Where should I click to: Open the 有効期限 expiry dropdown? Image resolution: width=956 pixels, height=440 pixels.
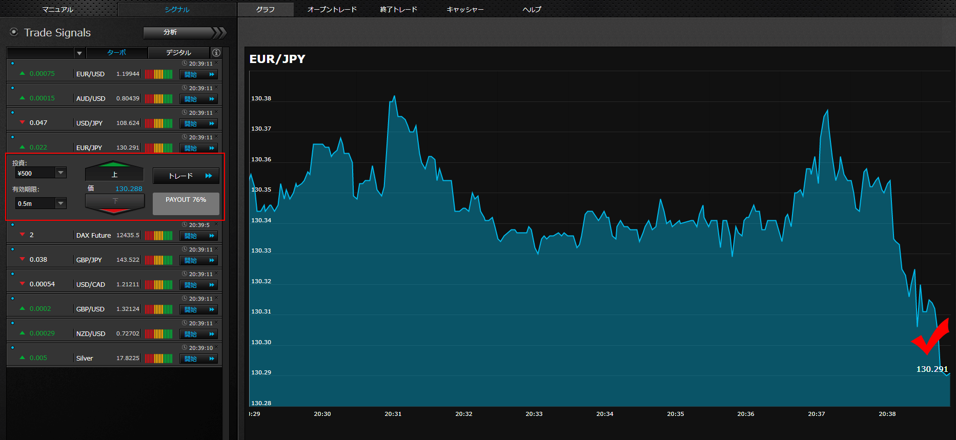point(61,203)
